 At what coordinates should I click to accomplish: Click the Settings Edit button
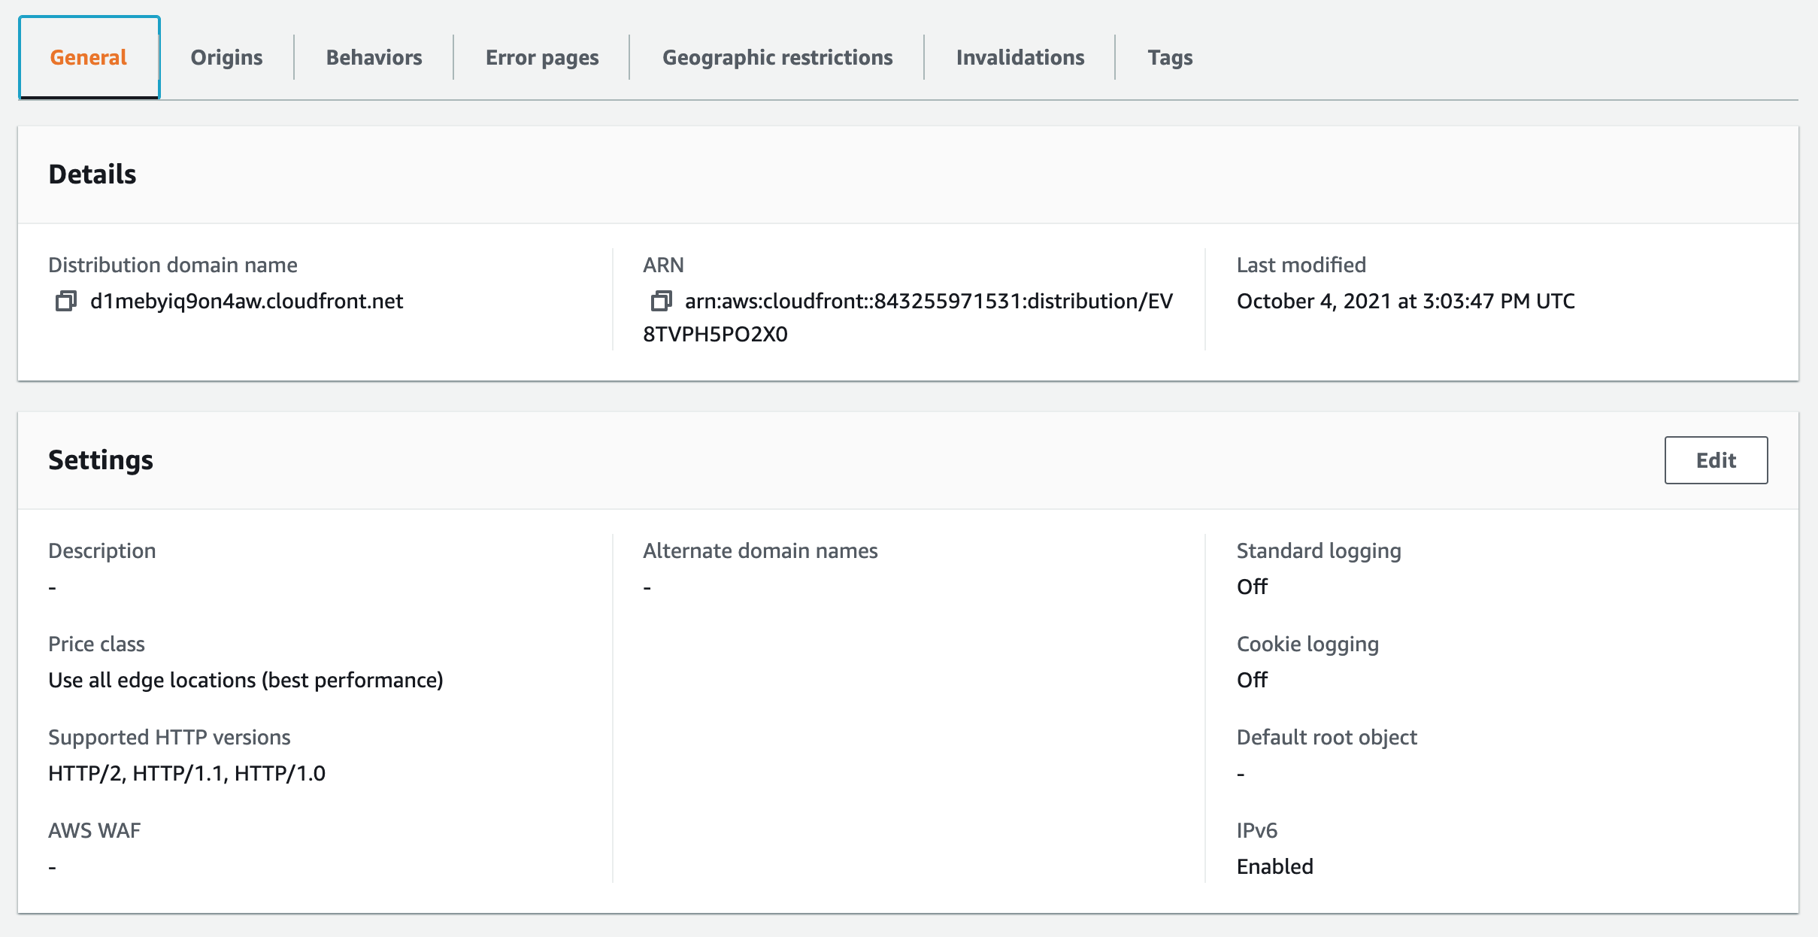point(1716,460)
